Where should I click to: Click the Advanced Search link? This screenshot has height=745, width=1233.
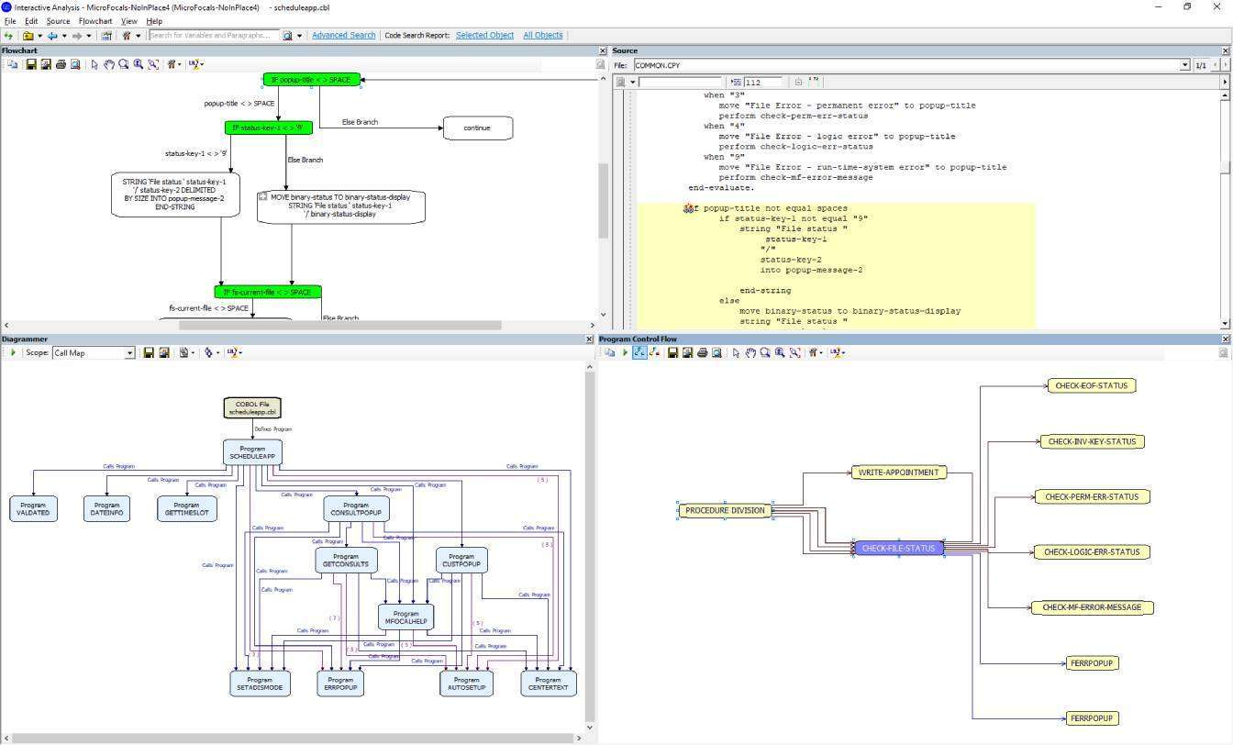click(343, 36)
